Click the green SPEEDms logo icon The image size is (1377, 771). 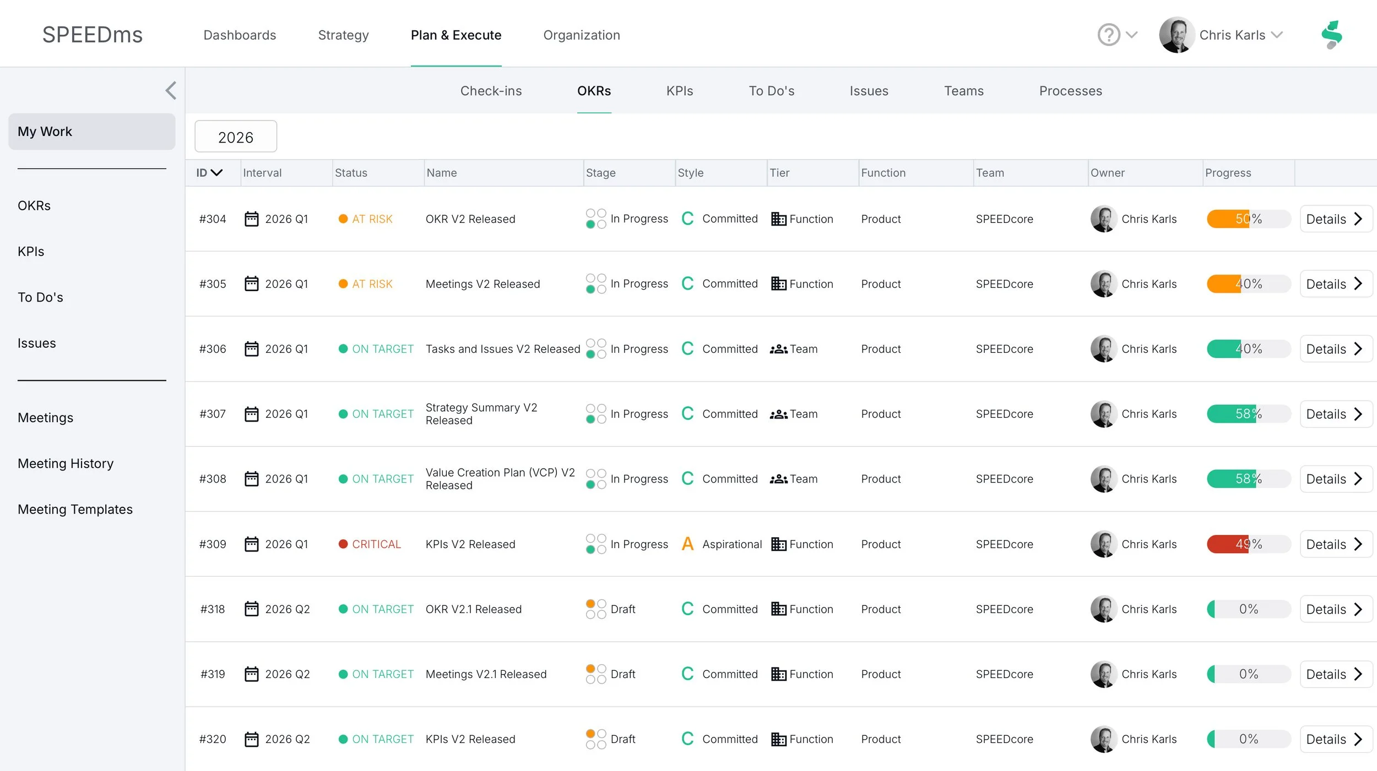(1332, 35)
